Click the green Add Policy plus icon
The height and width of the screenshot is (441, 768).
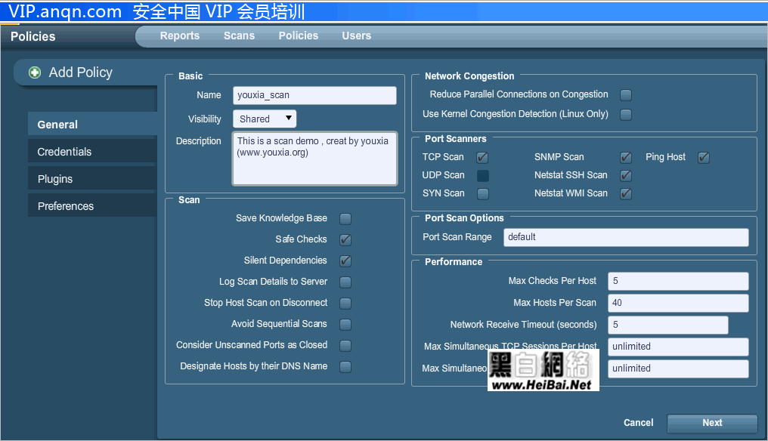point(35,72)
